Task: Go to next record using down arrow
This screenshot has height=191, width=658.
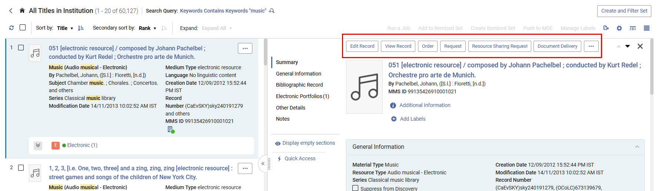Action: point(628,46)
